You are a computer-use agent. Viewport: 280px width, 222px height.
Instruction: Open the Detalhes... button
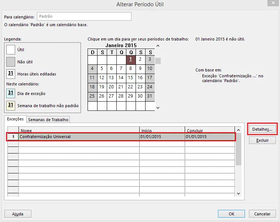(x=262, y=129)
